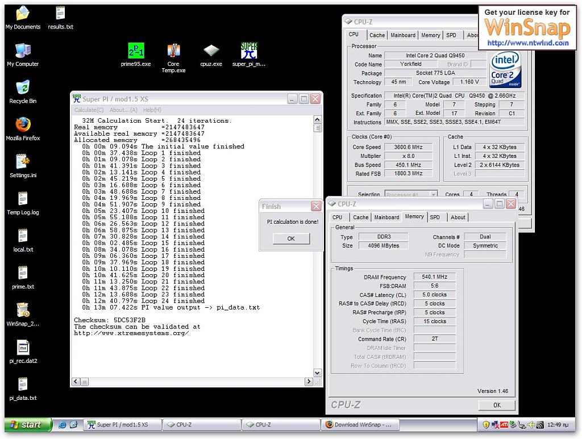This screenshot has height=439, width=582.
Task: Open Recycle Bin on desktop
Action: point(23,91)
